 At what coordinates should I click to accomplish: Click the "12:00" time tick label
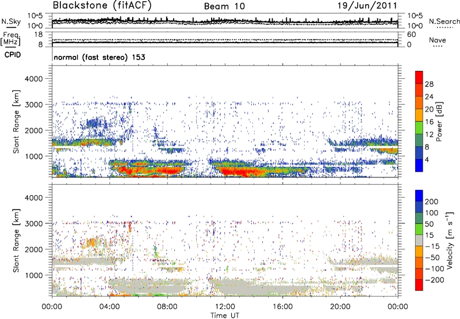click(x=225, y=307)
